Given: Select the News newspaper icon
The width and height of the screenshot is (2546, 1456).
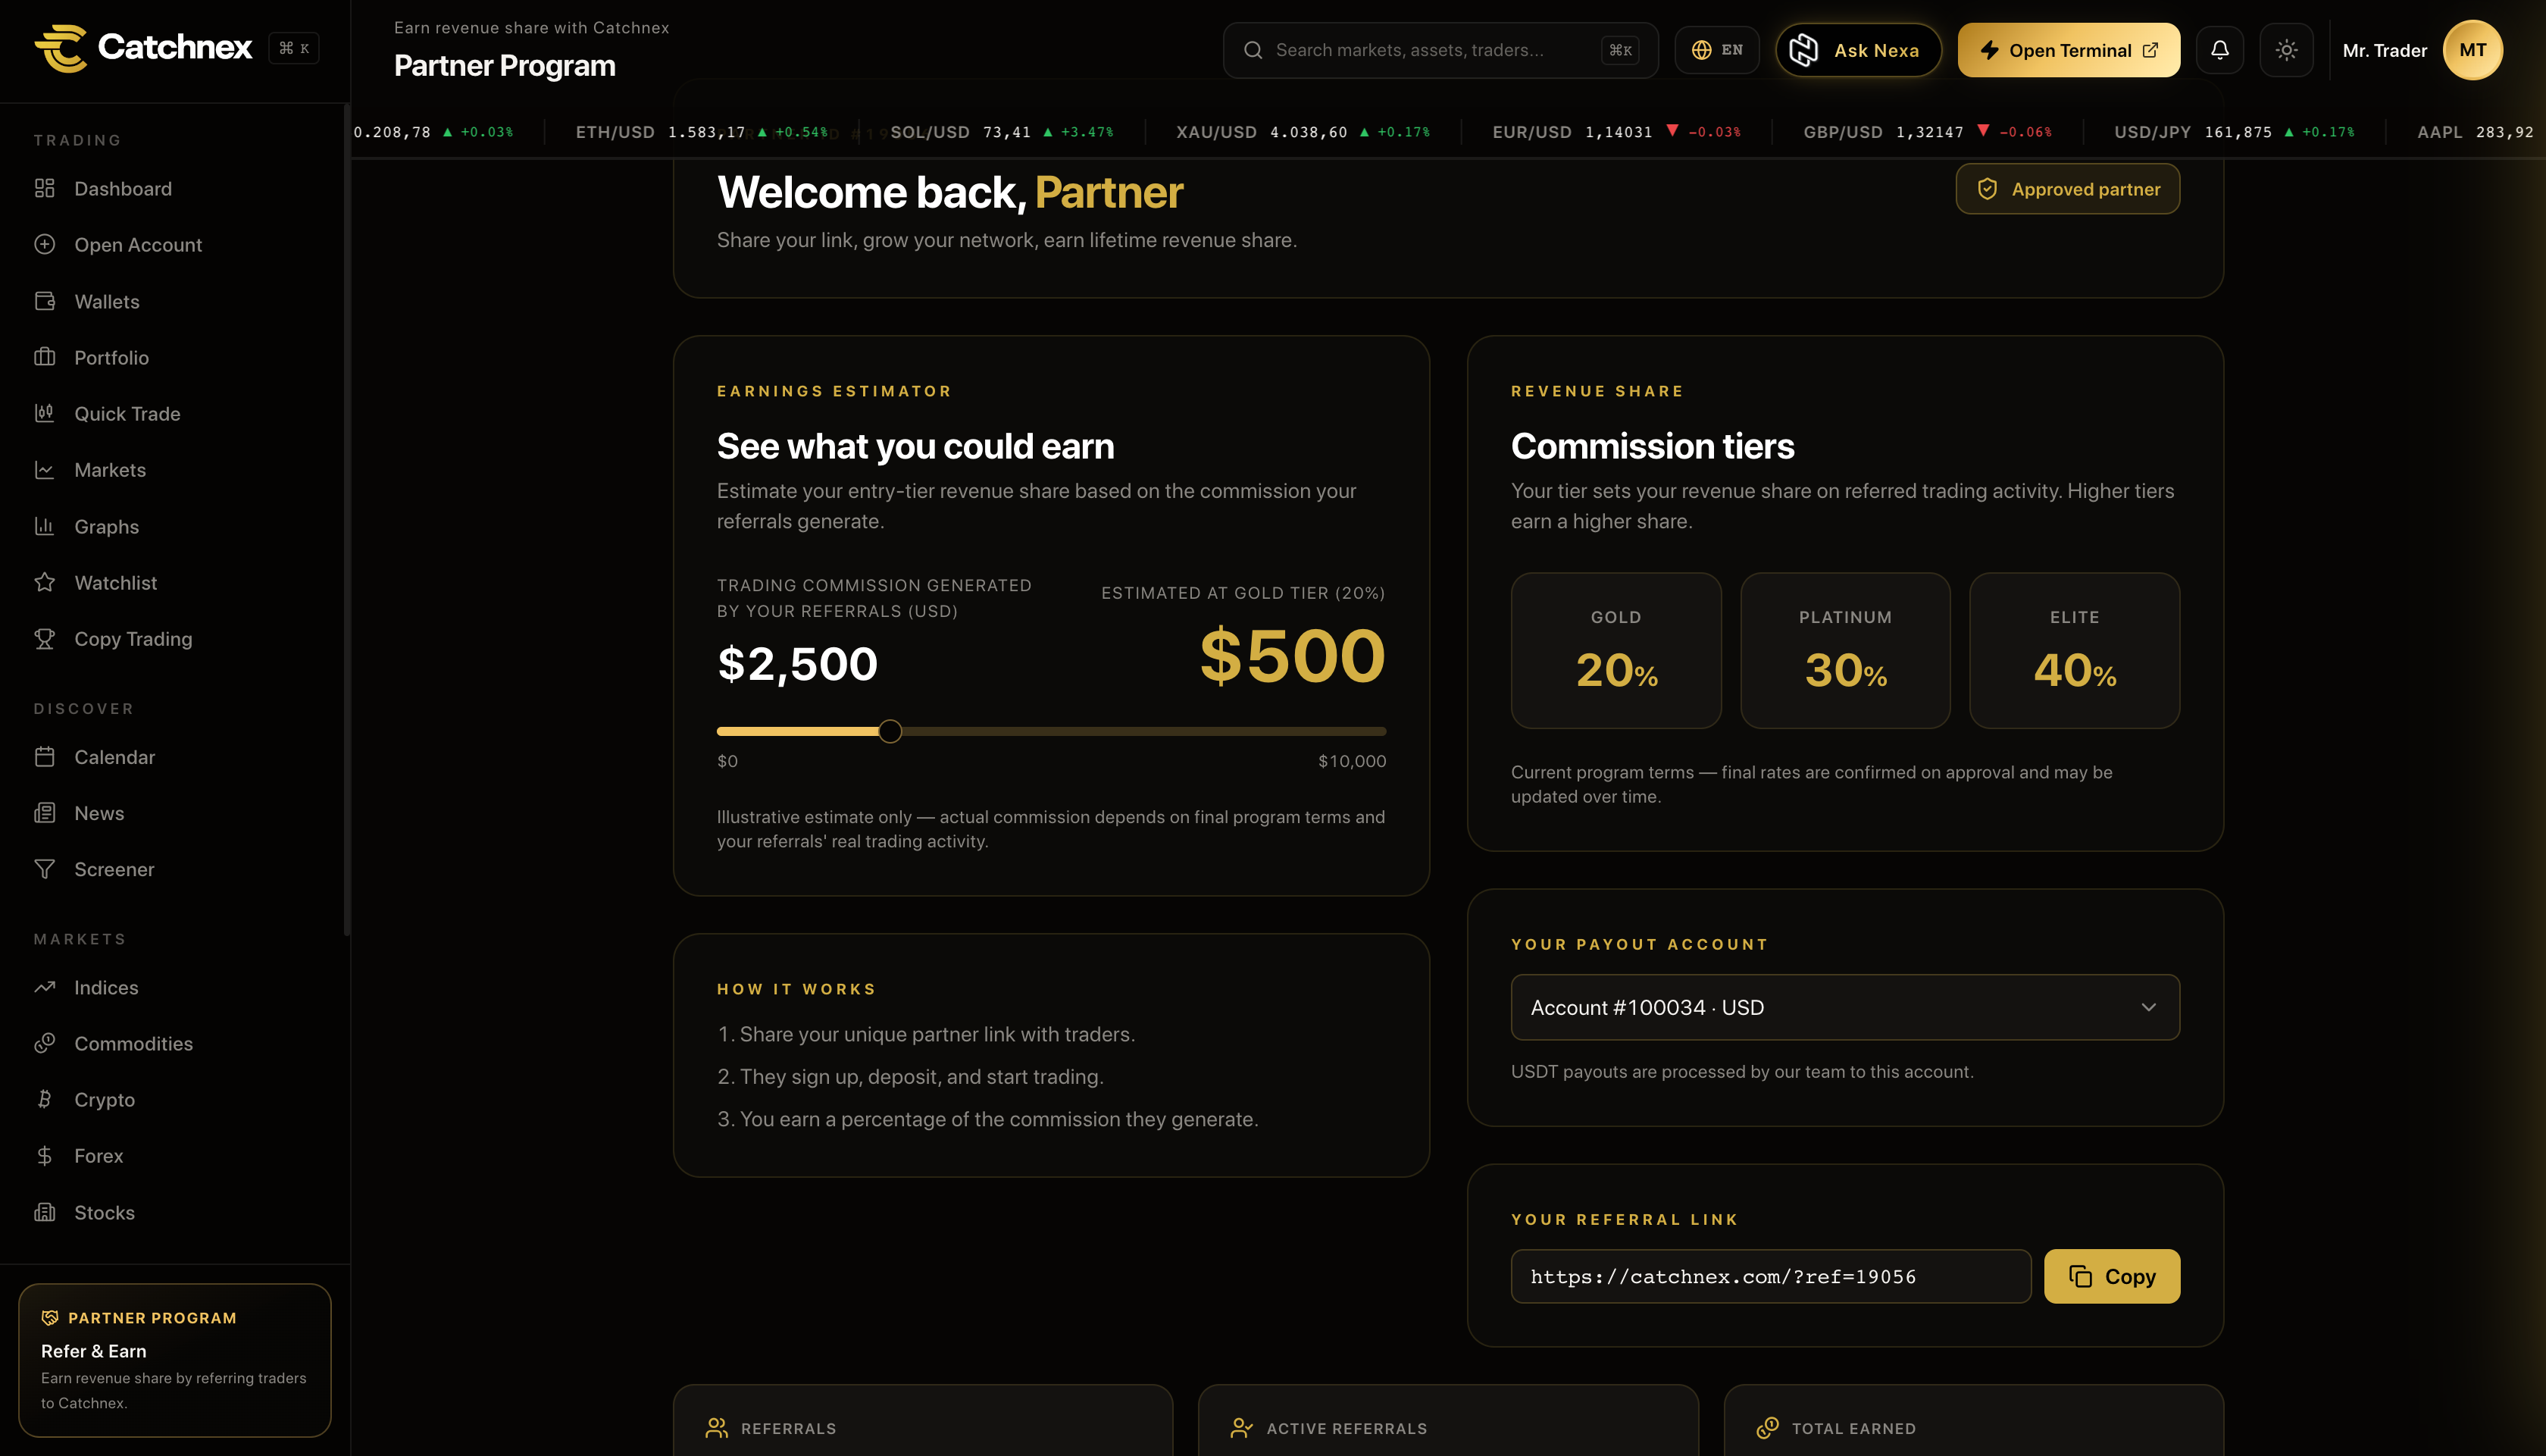Looking at the screenshot, I should pyautogui.click(x=45, y=813).
